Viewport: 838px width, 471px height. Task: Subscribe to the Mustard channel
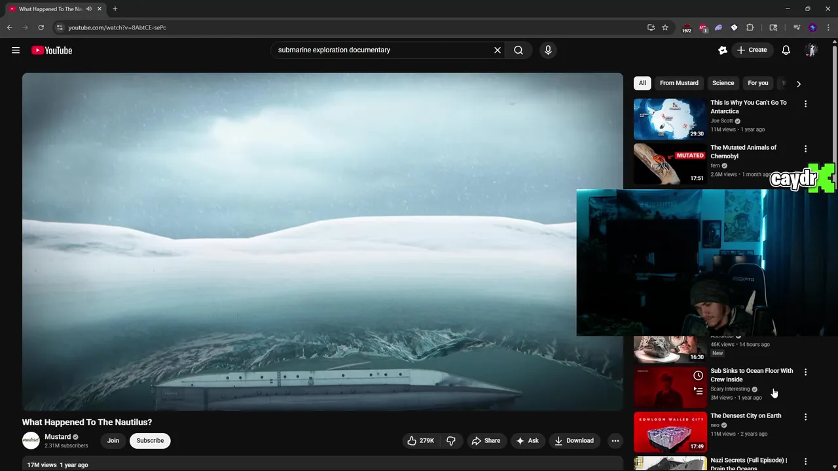[x=150, y=441]
